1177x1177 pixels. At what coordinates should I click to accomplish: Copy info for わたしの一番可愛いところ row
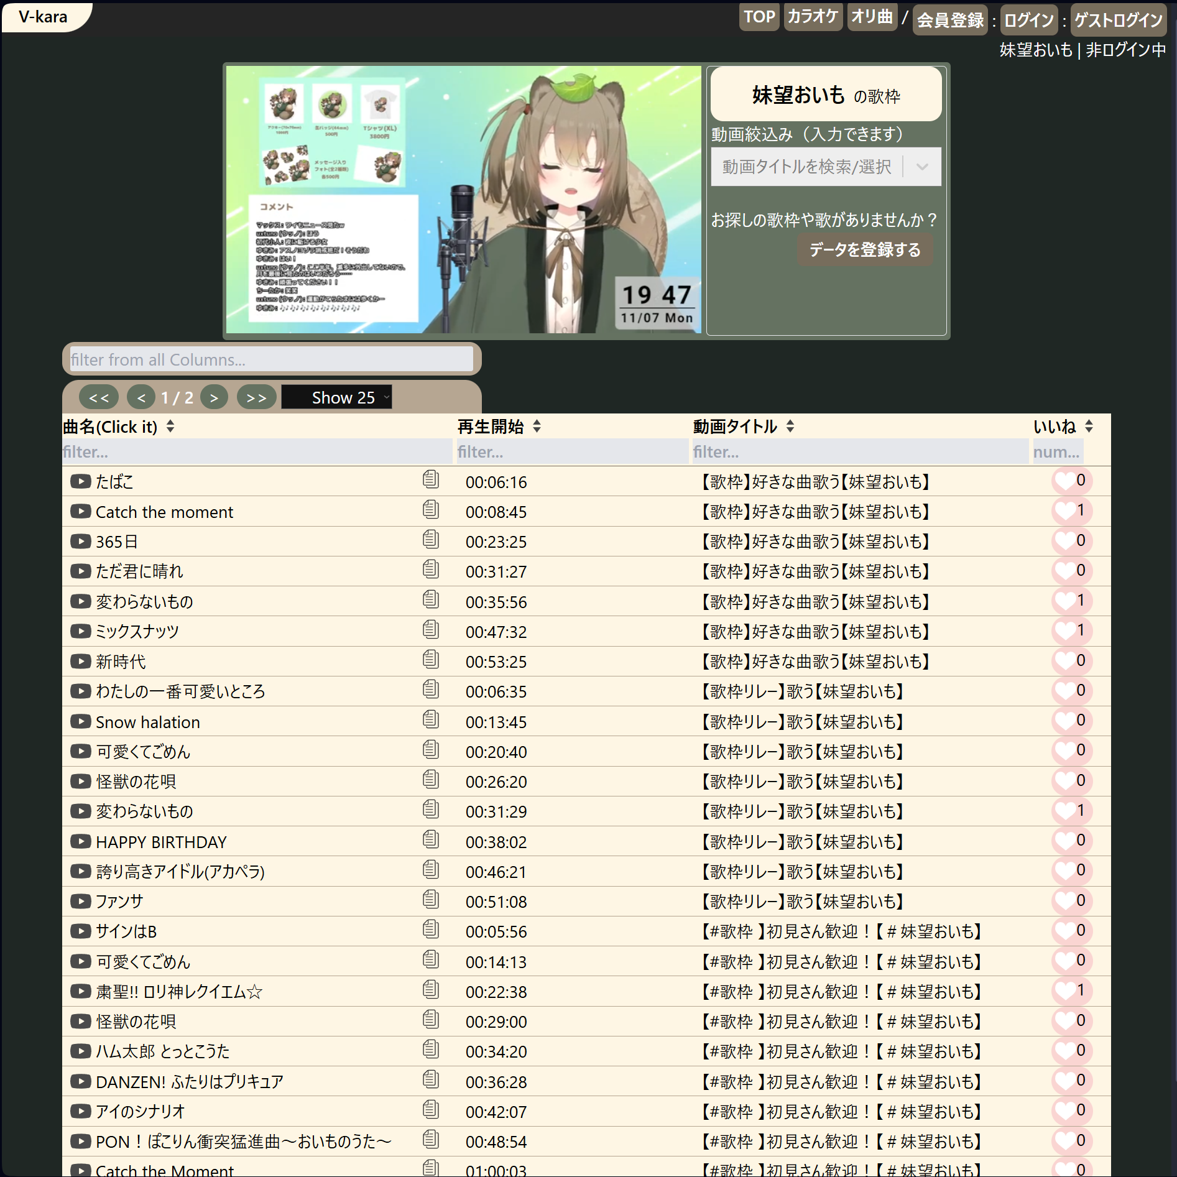click(431, 689)
